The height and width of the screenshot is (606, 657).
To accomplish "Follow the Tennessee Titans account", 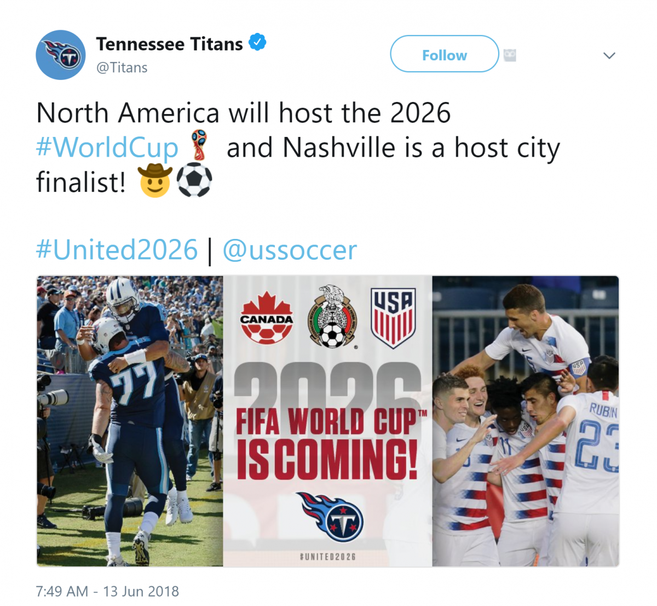I will tap(445, 54).
